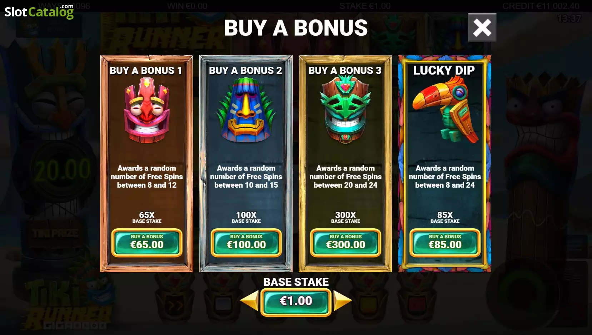Increase base stake with right arrow
Screen dimensions: 592x335
pyautogui.click(x=343, y=300)
